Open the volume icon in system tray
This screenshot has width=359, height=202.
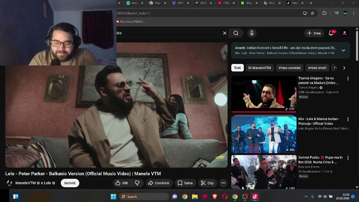click(x=325, y=197)
